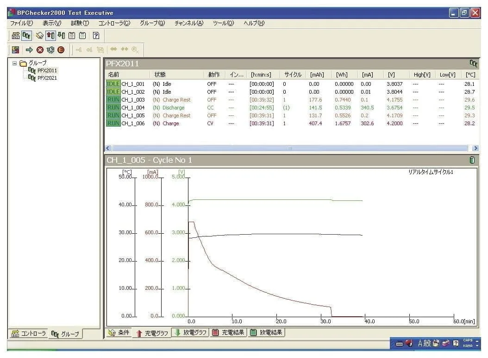Select the CH_1_006 channel row
The image size is (488, 358).
click(x=133, y=123)
